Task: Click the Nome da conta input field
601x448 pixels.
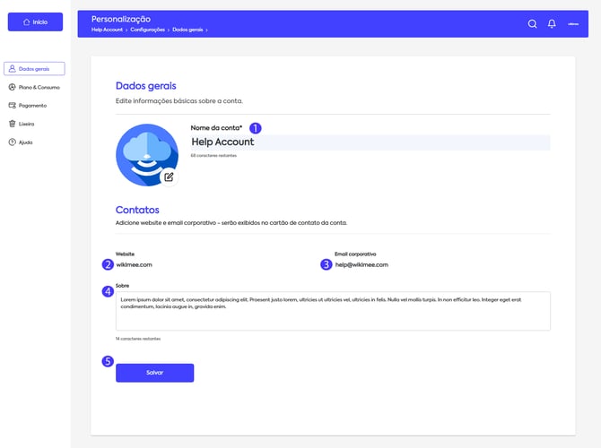Action: [x=370, y=142]
